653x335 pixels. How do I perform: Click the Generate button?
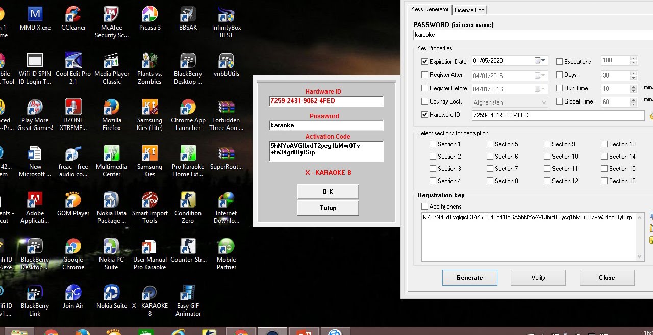point(469,278)
